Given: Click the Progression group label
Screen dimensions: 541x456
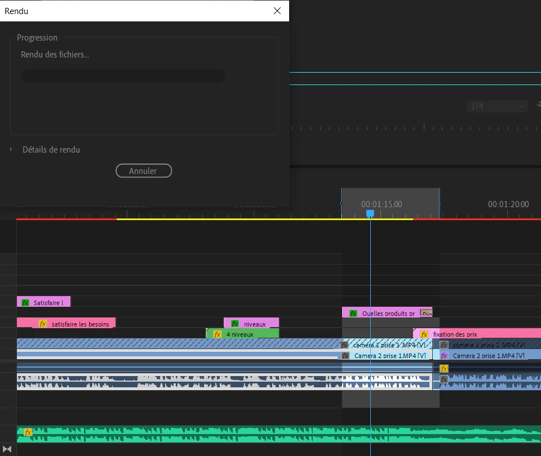Looking at the screenshot, I should (37, 38).
